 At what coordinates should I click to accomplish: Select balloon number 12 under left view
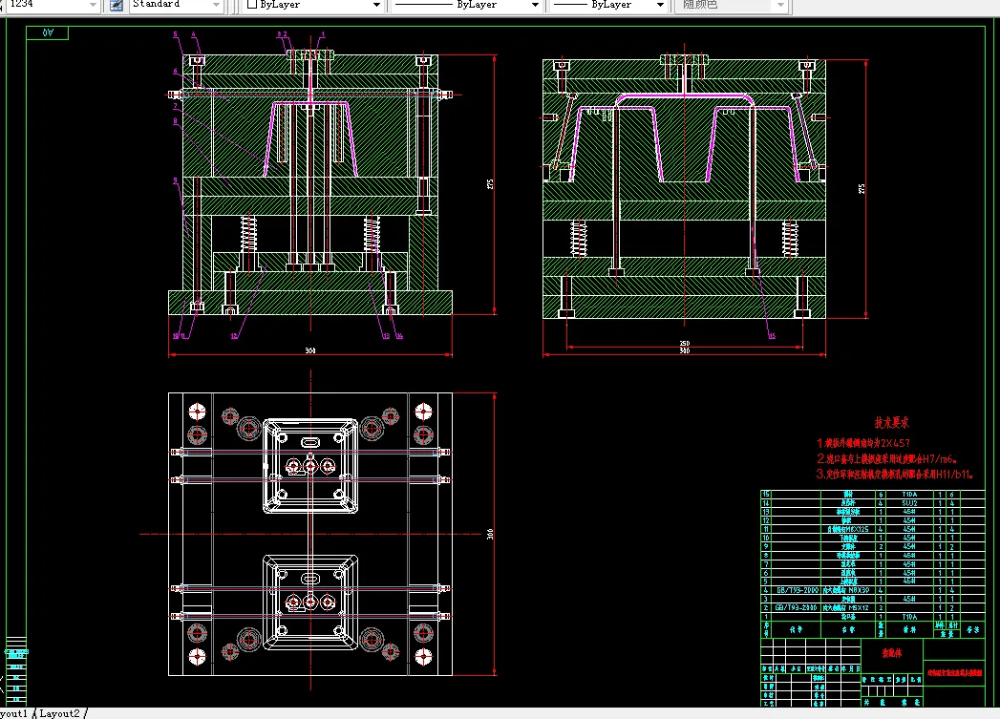pos(234,336)
